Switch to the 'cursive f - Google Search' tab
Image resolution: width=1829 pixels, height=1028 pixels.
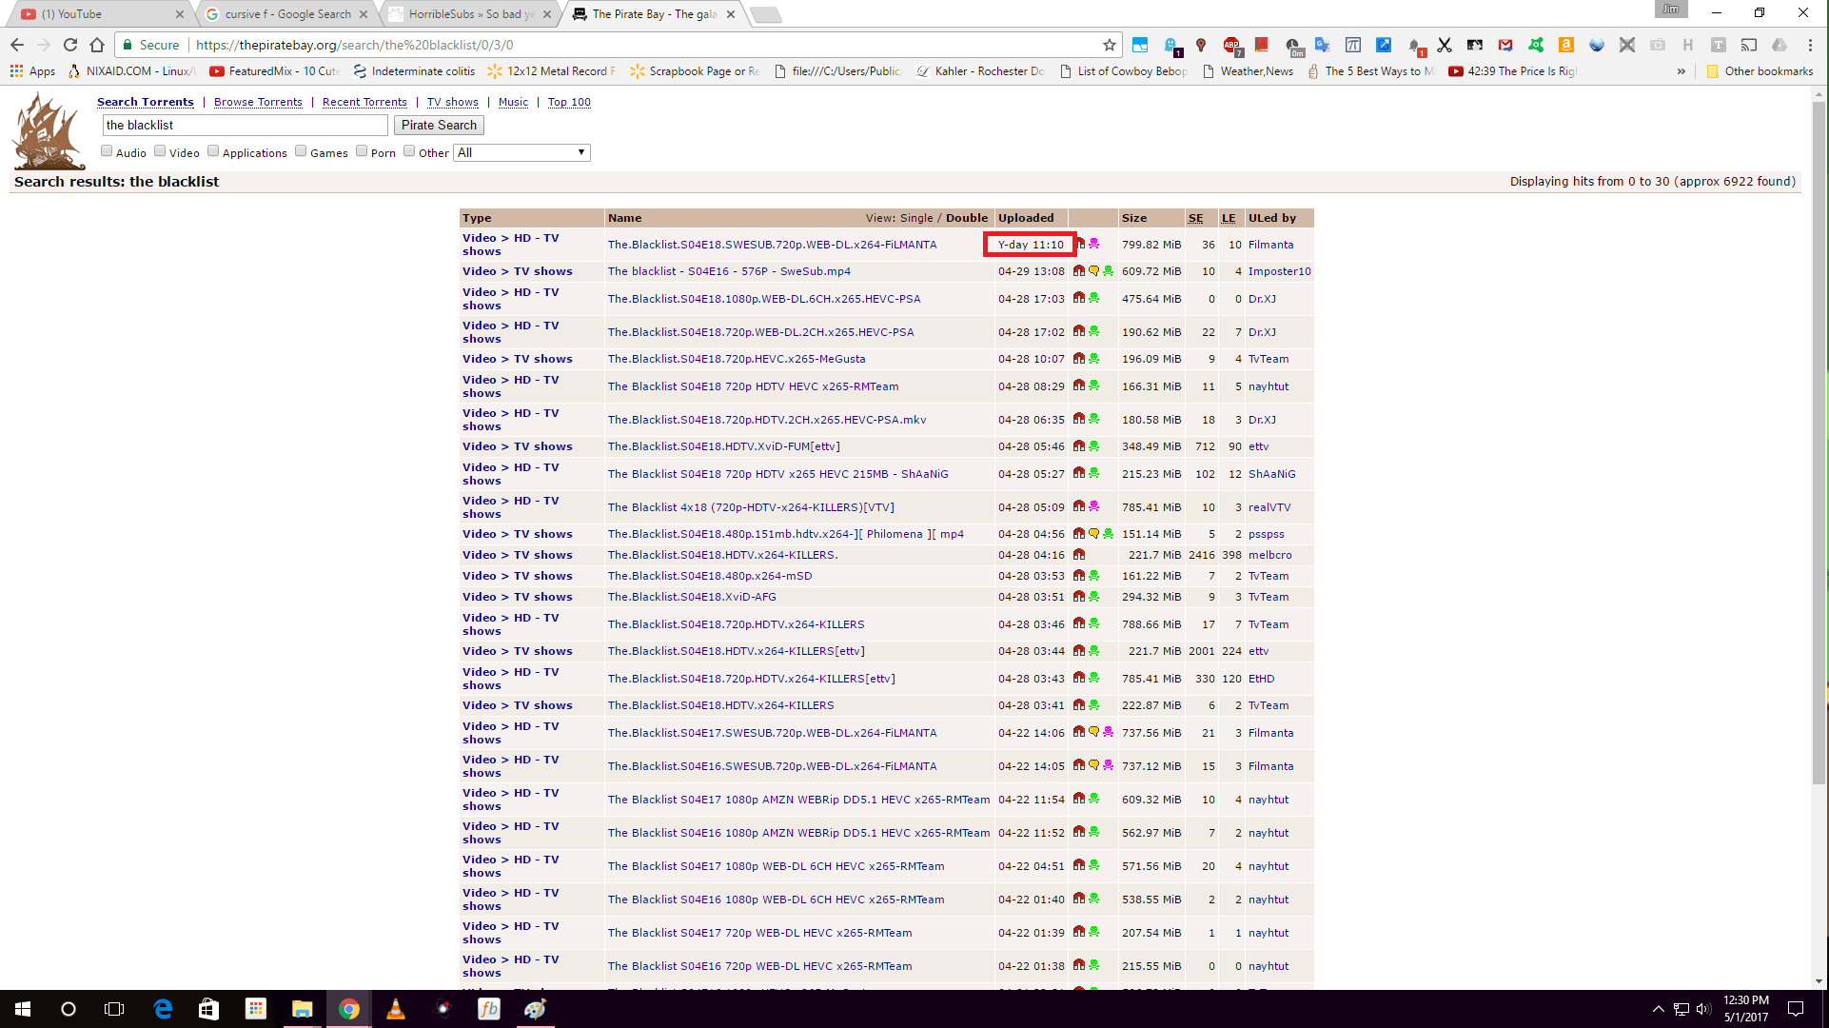(286, 14)
